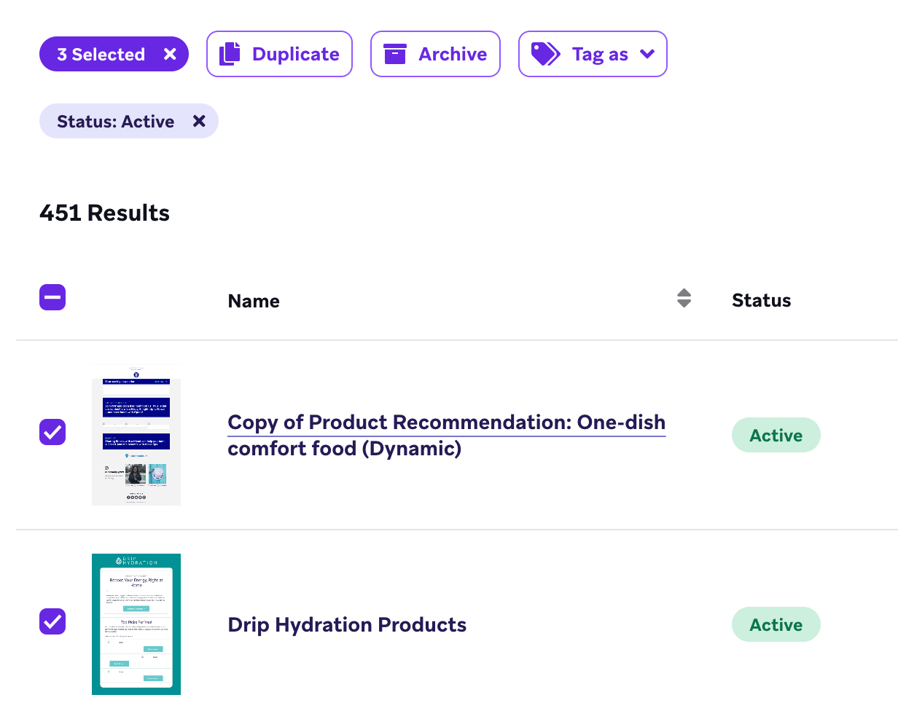
Task: Click the Status: Active filter chip
Action: pos(129,121)
